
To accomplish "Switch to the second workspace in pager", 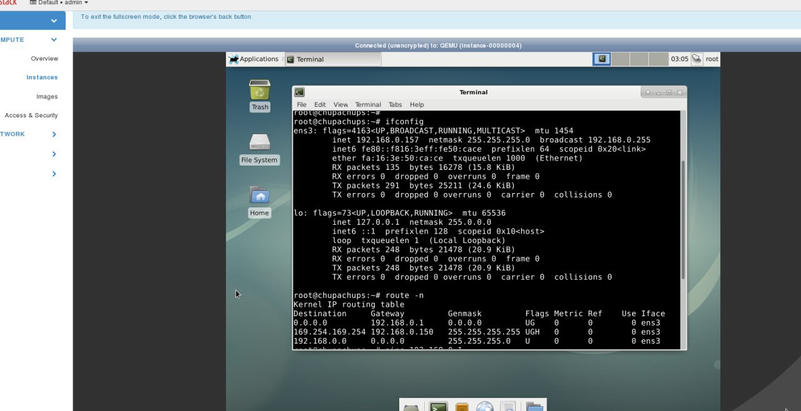I will 620,59.
